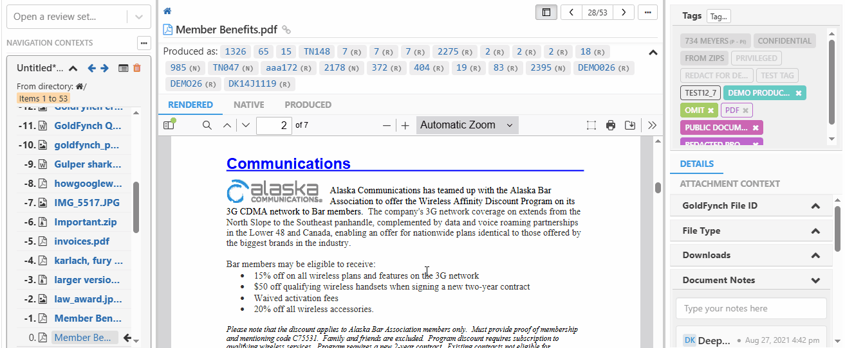Zoom out of the PDF

[387, 125]
